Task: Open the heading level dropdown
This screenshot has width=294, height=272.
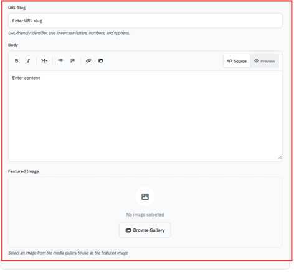Action: tap(44, 61)
